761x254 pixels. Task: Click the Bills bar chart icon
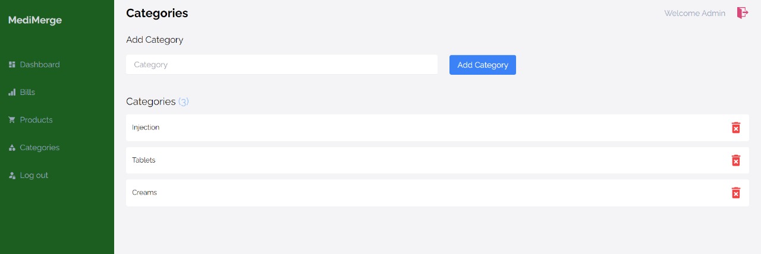(x=12, y=93)
